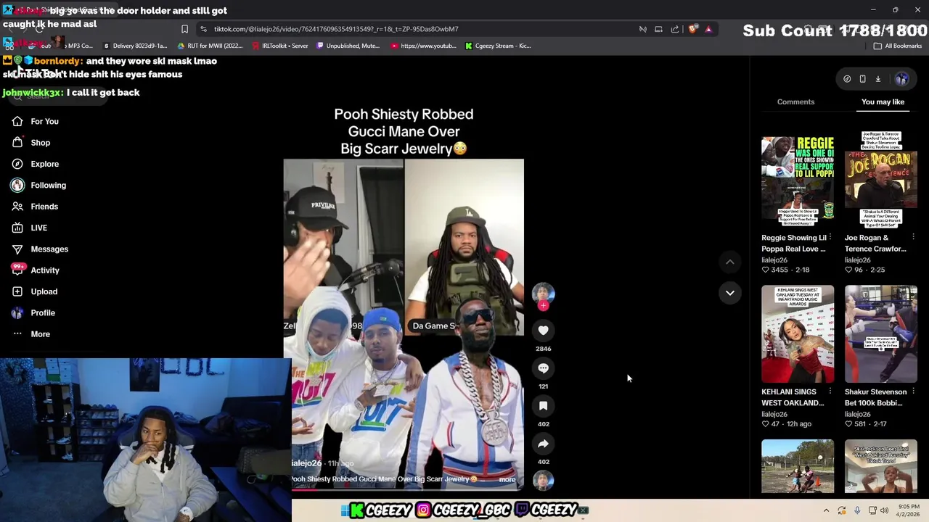Image resolution: width=929 pixels, height=522 pixels.
Task: Share the video with arrow icon
Action: tap(543, 444)
